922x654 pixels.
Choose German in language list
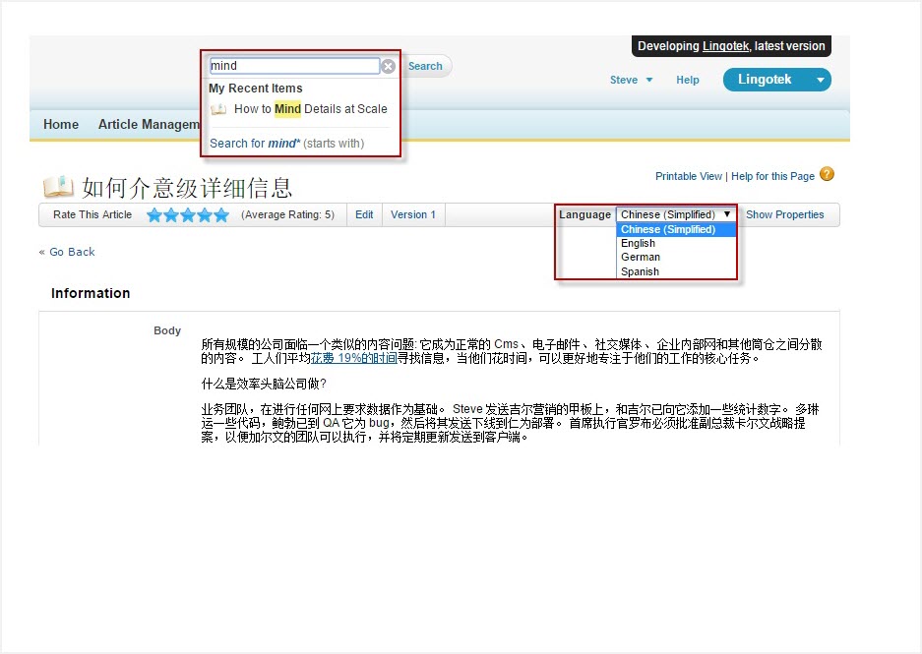click(641, 258)
